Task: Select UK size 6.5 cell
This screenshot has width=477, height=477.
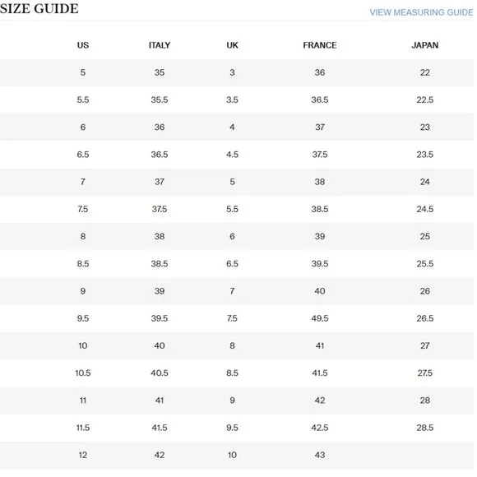Action: pos(232,264)
